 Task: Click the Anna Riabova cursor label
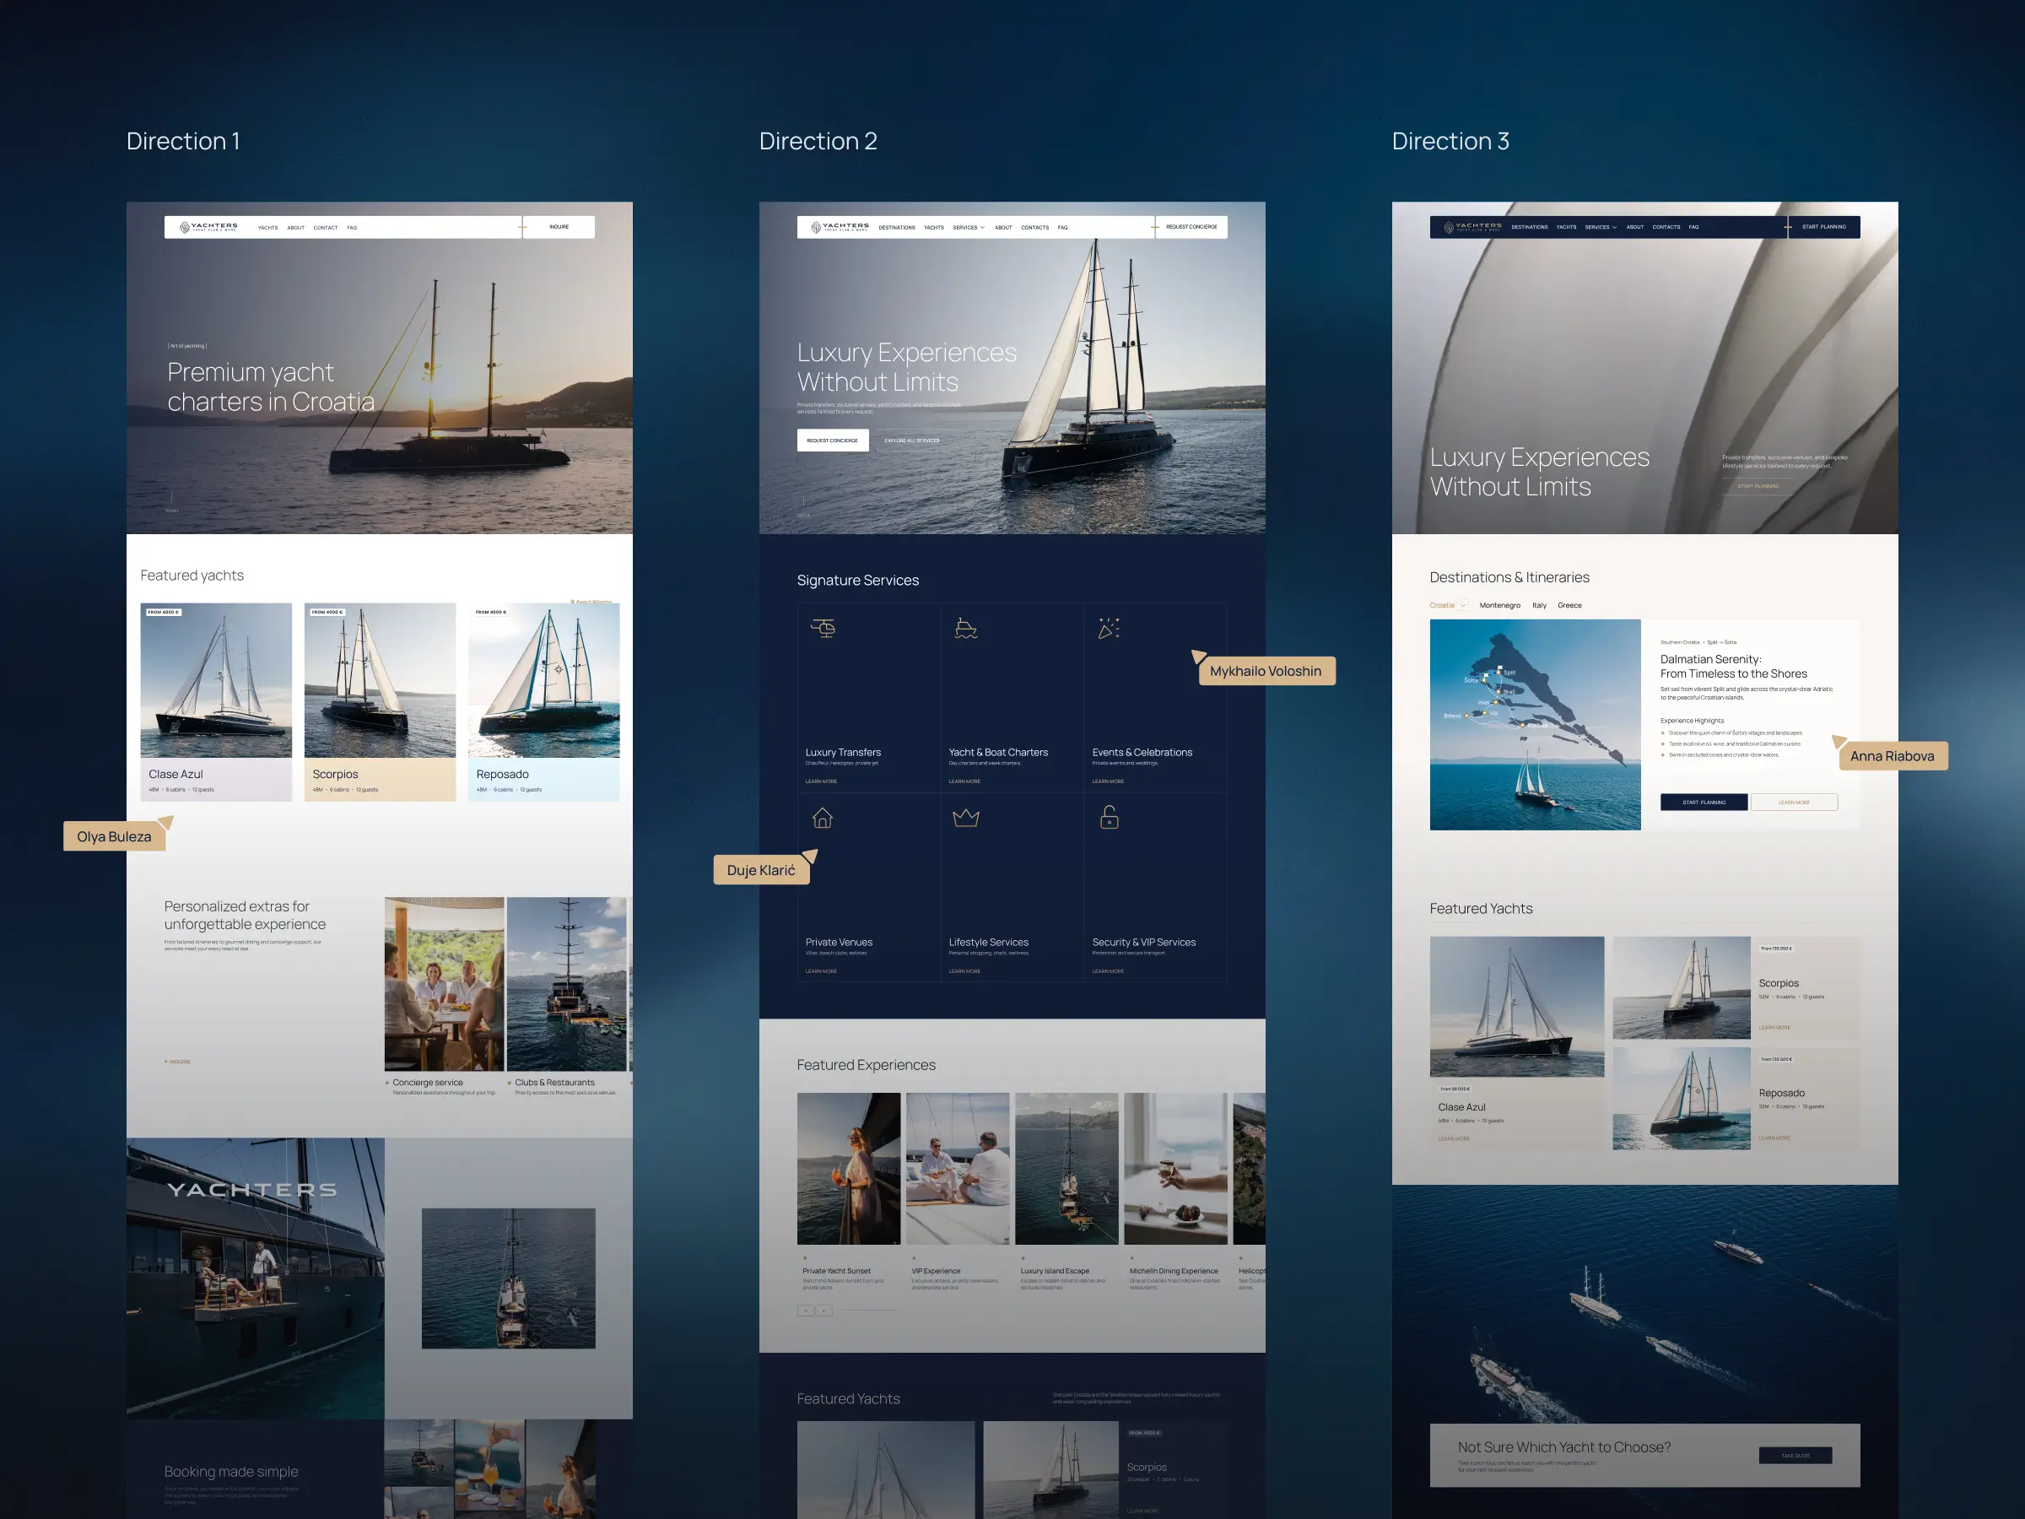(1893, 756)
